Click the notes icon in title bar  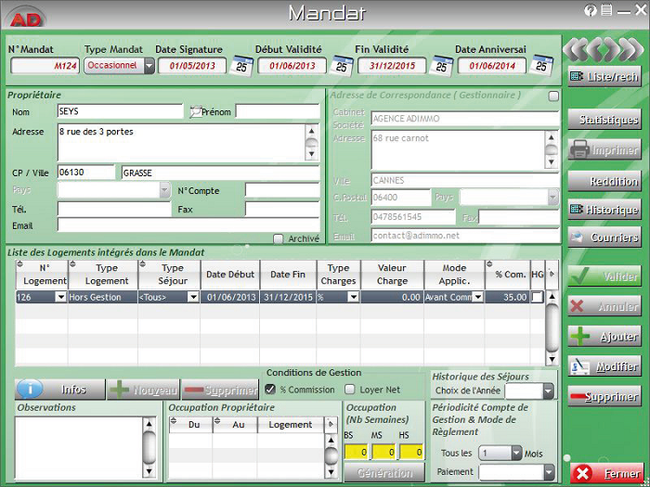point(605,11)
